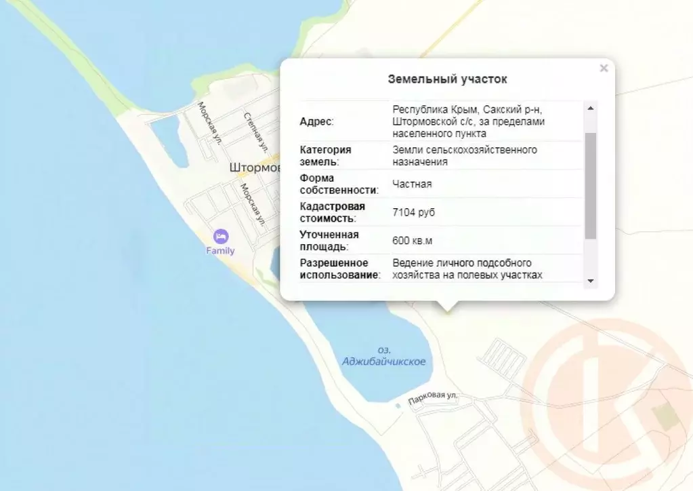Click the Штормовое town label on the map
The image size is (693, 491).
pos(255,168)
